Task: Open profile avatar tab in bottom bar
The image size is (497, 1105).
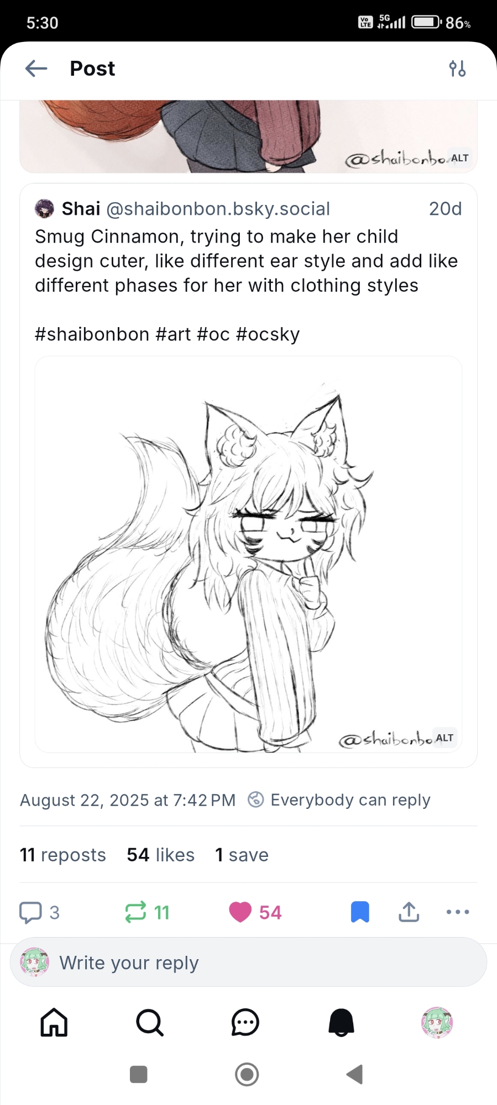Action: coord(437,1022)
